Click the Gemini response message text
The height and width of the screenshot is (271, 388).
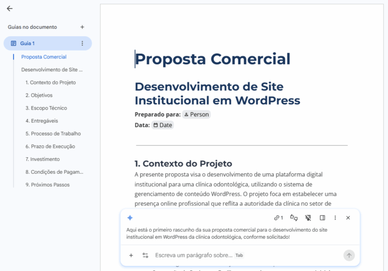(227, 233)
